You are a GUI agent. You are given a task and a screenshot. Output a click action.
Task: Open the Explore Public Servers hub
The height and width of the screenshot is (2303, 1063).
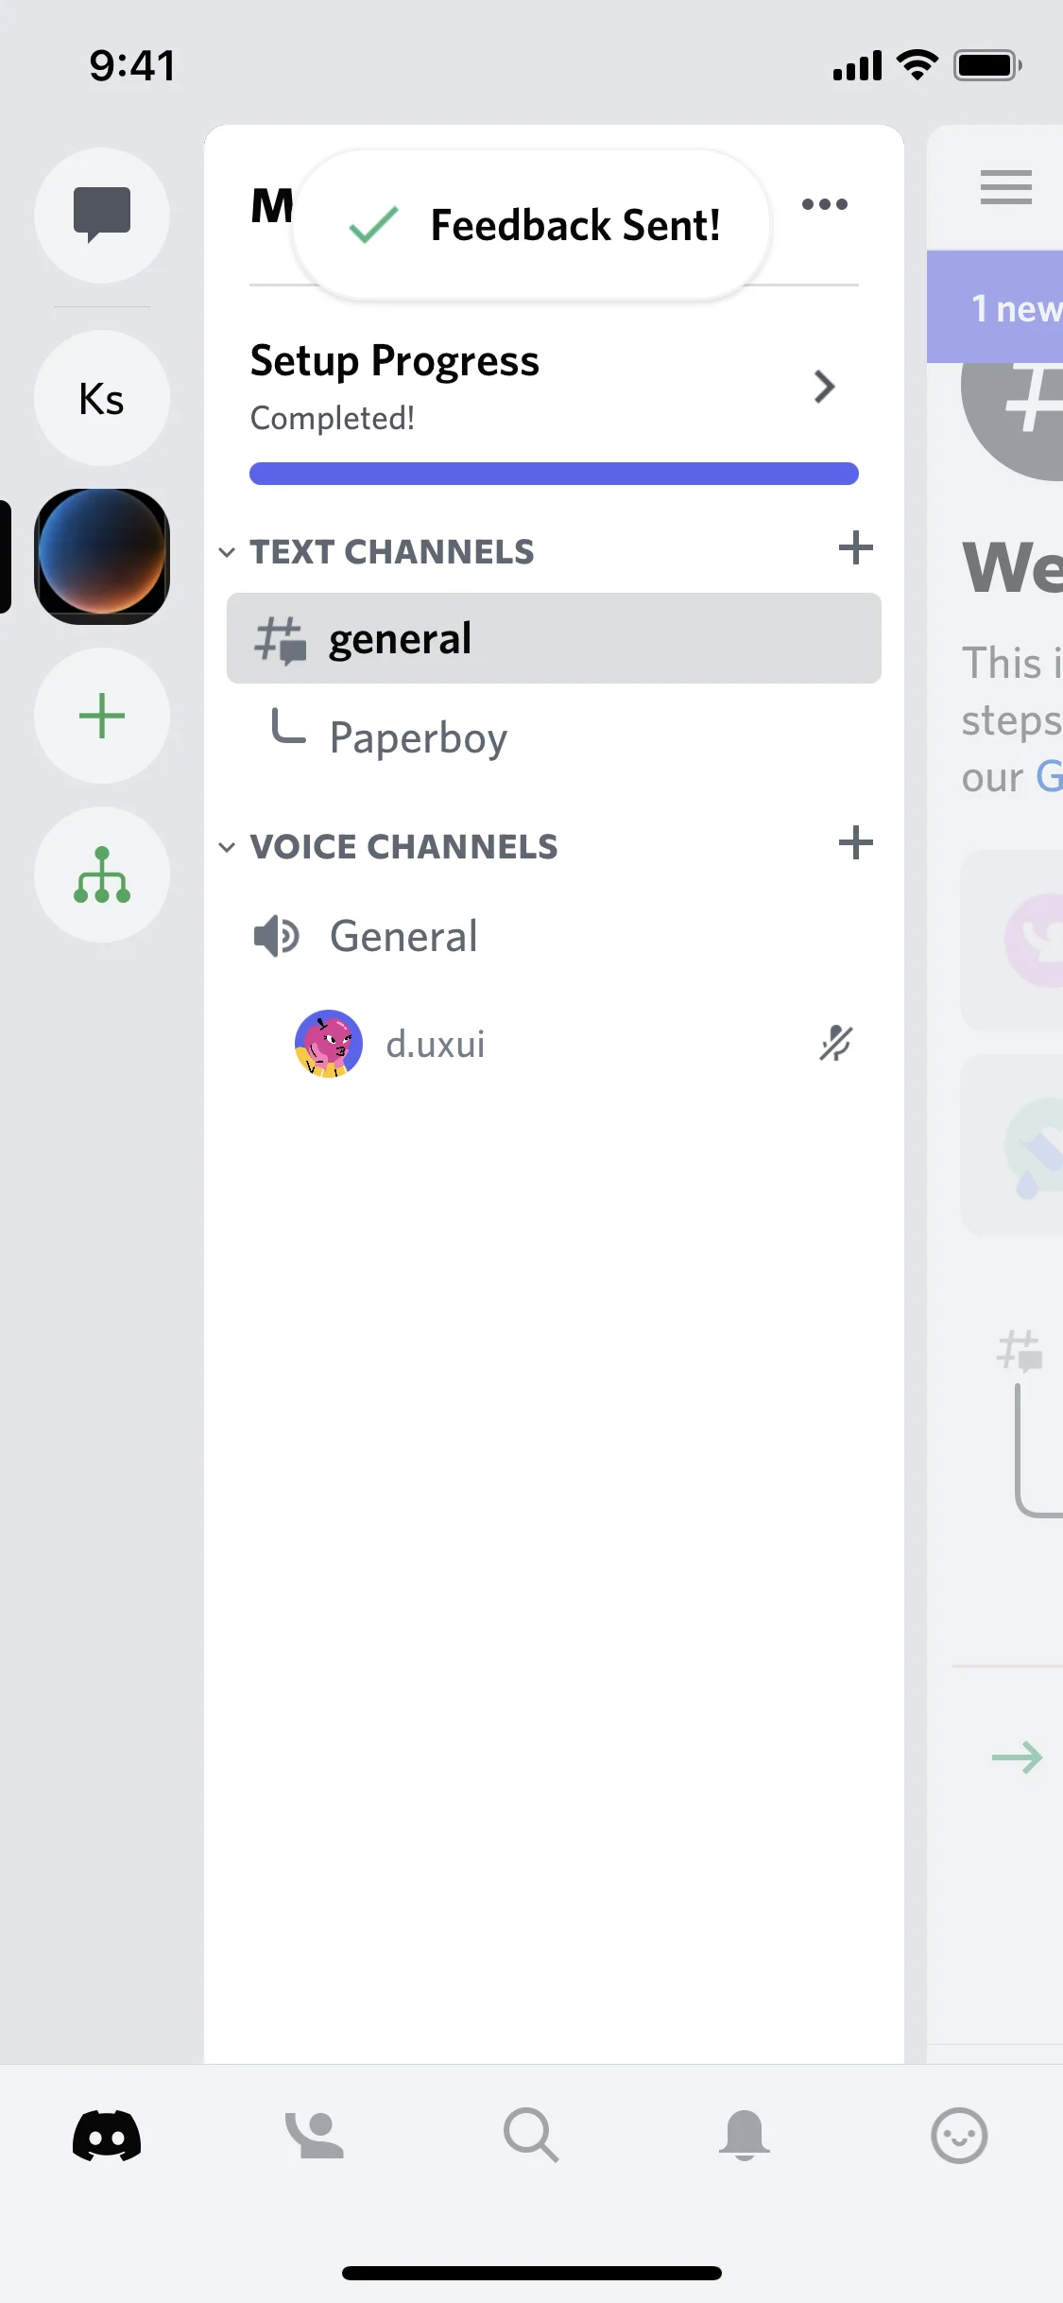click(101, 874)
